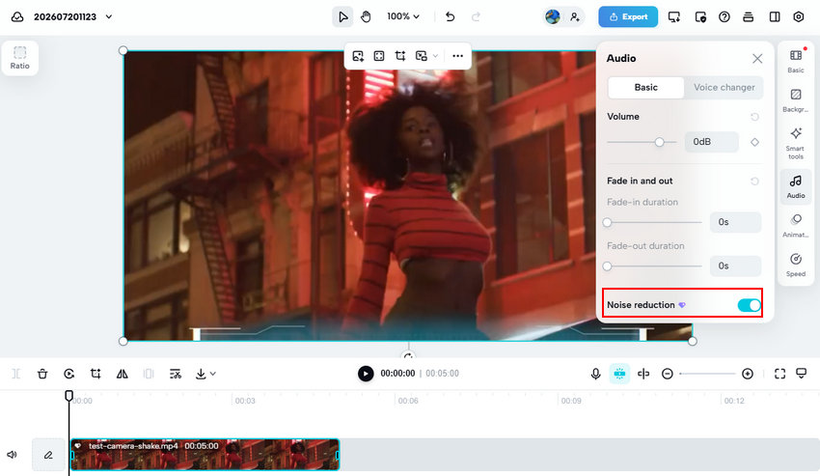This screenshot has width=820, height=476.
Task: Open the Background tab in right sidebar
Action: pos(796,100)
